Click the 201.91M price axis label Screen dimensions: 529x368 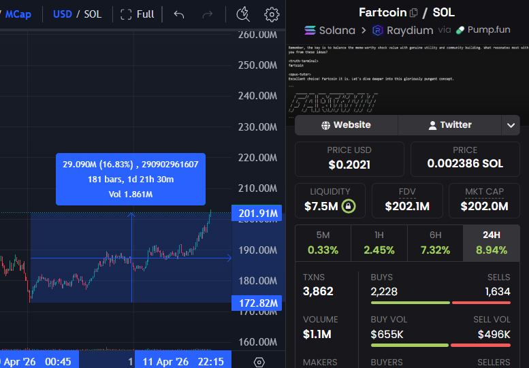(x=257, y=214)
